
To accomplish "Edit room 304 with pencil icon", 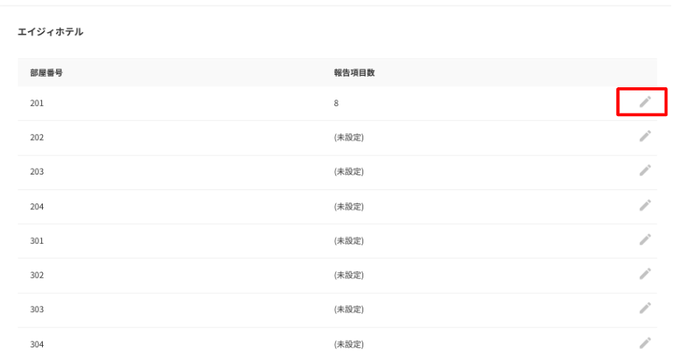I will pos(646,342).
